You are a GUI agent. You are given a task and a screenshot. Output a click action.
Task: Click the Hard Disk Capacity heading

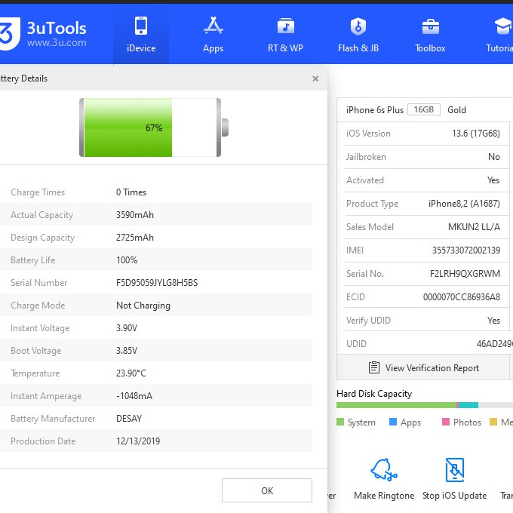click(x=374, y=394)
